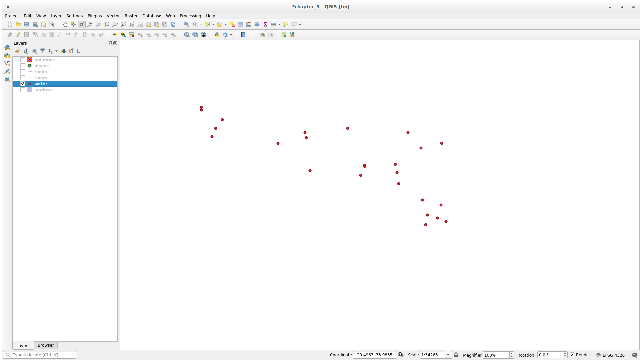This screenshot has height=361, width=641.
Task: Click the Measure Line tool
Action: tap(273, 24)
